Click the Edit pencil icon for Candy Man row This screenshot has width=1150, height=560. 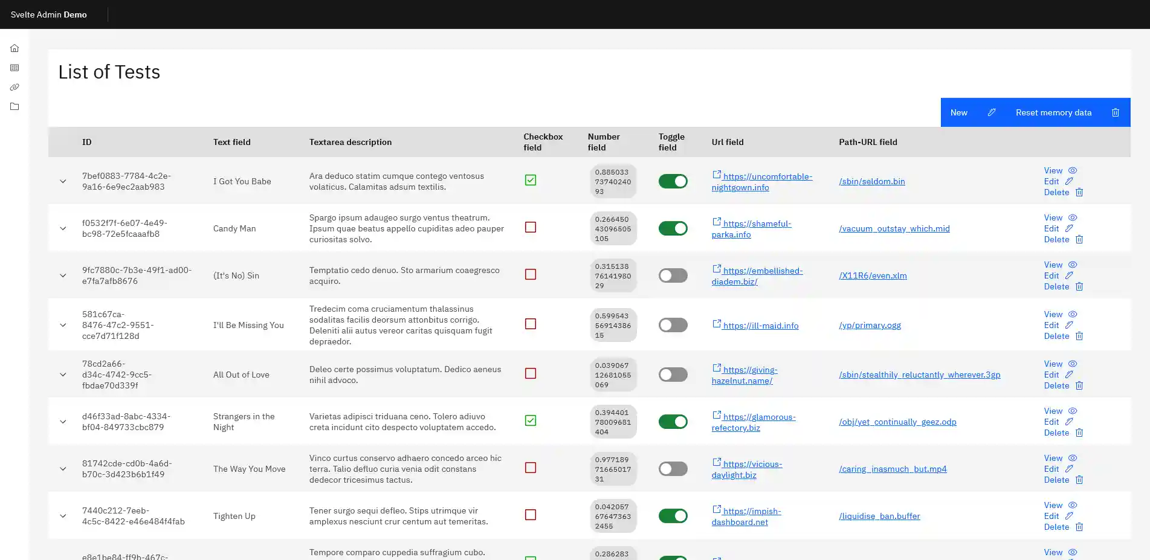(1071, 228)
